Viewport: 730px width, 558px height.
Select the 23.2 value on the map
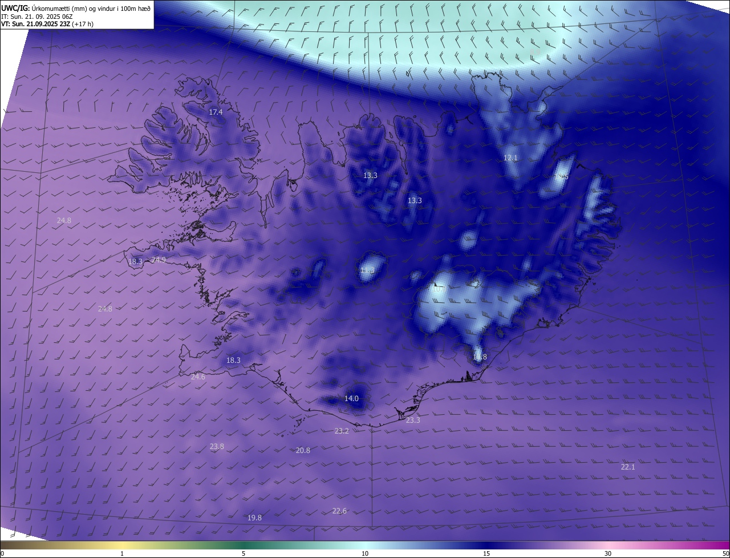342,431
